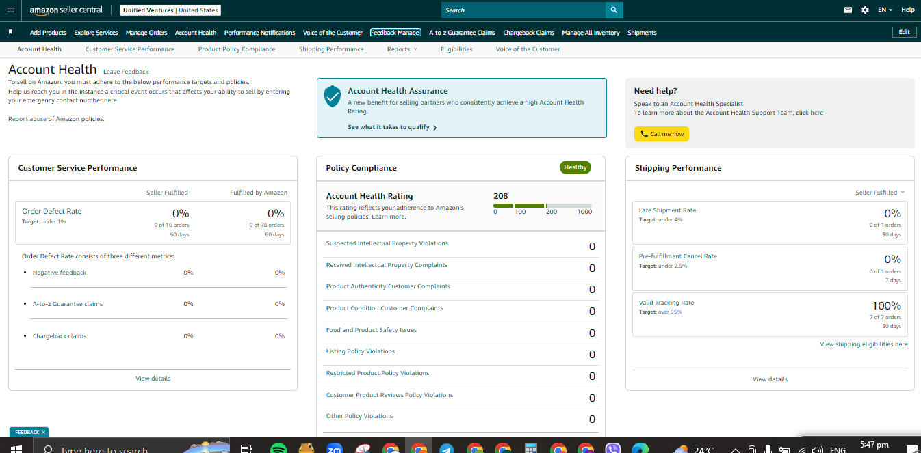Open Microsoft Edge from the taskbar
Viewport: 921px width, 453px height.
[x=640, y=449]
